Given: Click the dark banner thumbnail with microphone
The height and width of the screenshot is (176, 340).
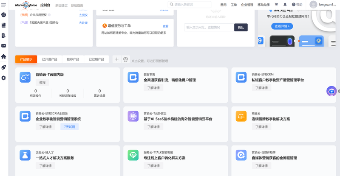Looking at the screenshot, I should [282, 41].
